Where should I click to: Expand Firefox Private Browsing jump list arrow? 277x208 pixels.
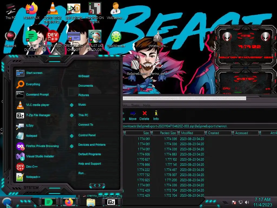pyautogui.click(x=71, y=146)
